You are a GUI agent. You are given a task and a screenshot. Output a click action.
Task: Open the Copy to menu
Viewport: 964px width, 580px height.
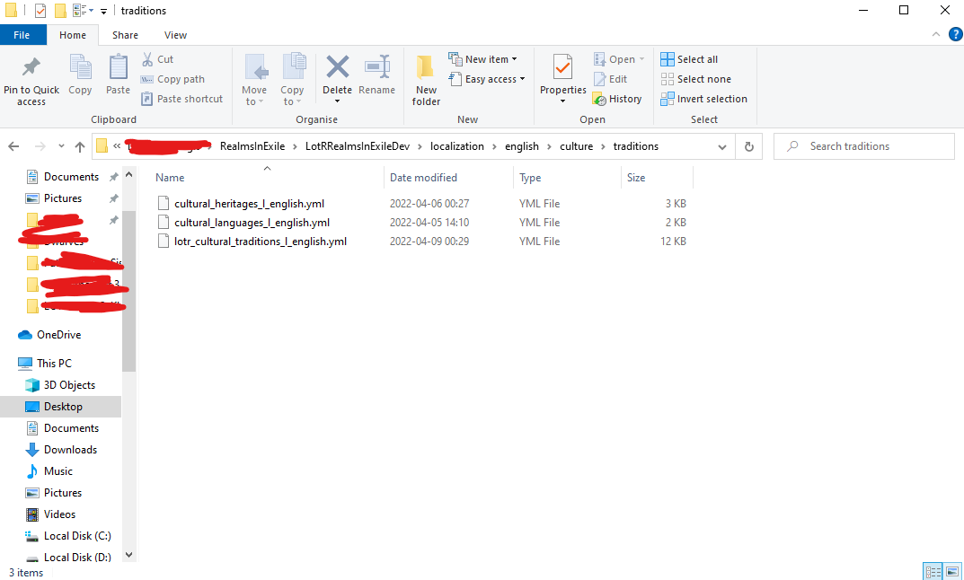pyautogui.click(x=293, y=80)
